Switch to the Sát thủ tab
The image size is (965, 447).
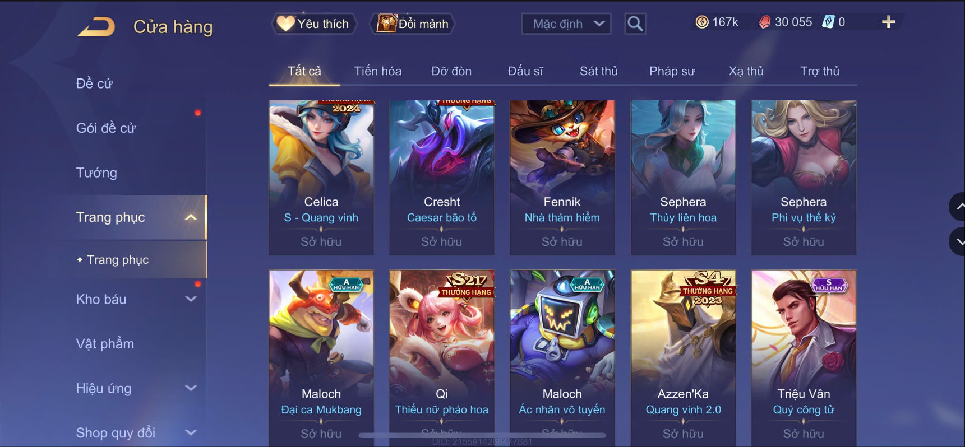click(x=598, y=71)
